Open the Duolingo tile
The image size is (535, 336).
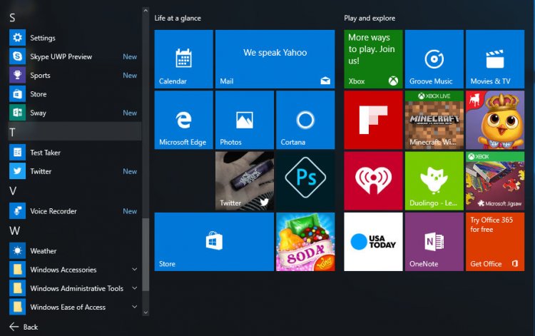pos(434,180)
